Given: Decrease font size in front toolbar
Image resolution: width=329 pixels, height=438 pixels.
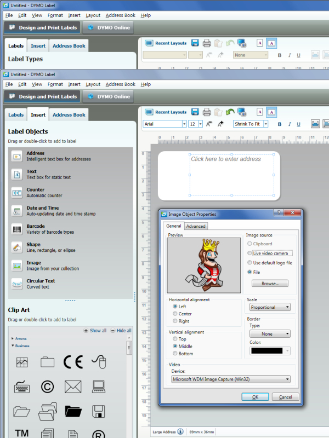Looking at the screenshot, I should [x=209, y=124].
